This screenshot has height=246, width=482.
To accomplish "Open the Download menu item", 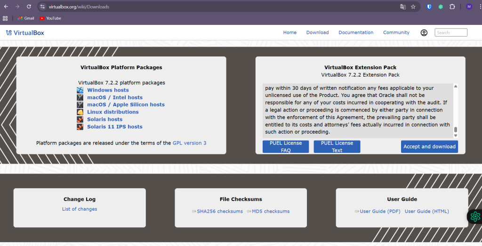I will point(317,32).
